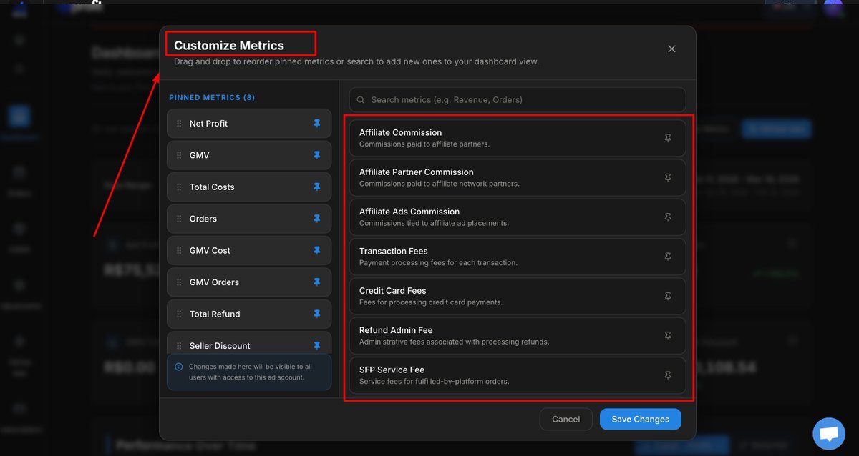859x456 pixels.
Task: Pin the Affiliate Commission metric
Action: point(668,138)
